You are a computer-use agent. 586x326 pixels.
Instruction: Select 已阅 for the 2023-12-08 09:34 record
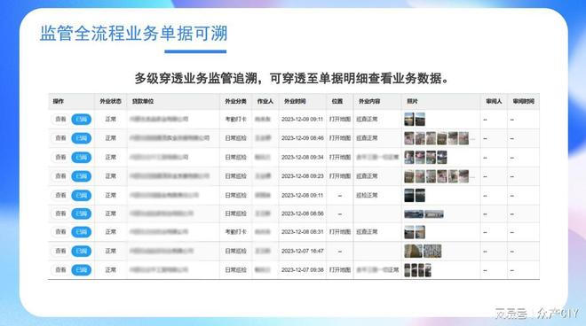click(x=82, y=158)
